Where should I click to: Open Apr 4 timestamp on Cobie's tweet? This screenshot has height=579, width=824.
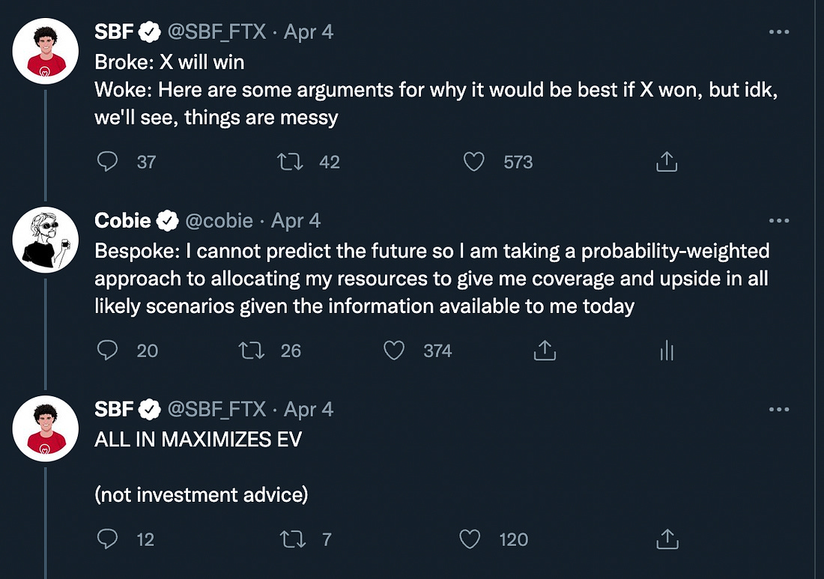point(296,221)
